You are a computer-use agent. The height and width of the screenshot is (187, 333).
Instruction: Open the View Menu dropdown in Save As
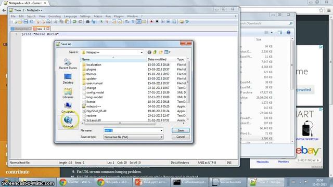click(168, 52)
